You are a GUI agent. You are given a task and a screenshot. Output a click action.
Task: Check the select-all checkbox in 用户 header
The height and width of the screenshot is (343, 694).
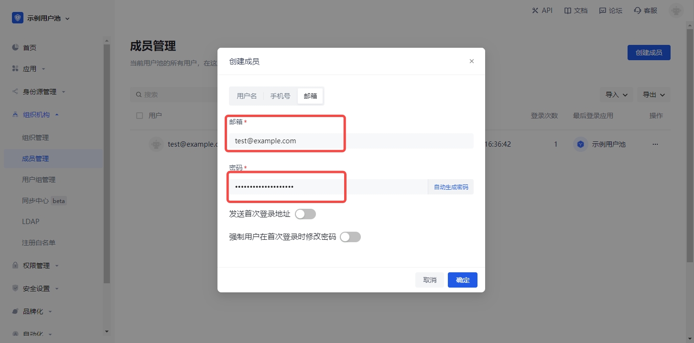pos(140,116)
